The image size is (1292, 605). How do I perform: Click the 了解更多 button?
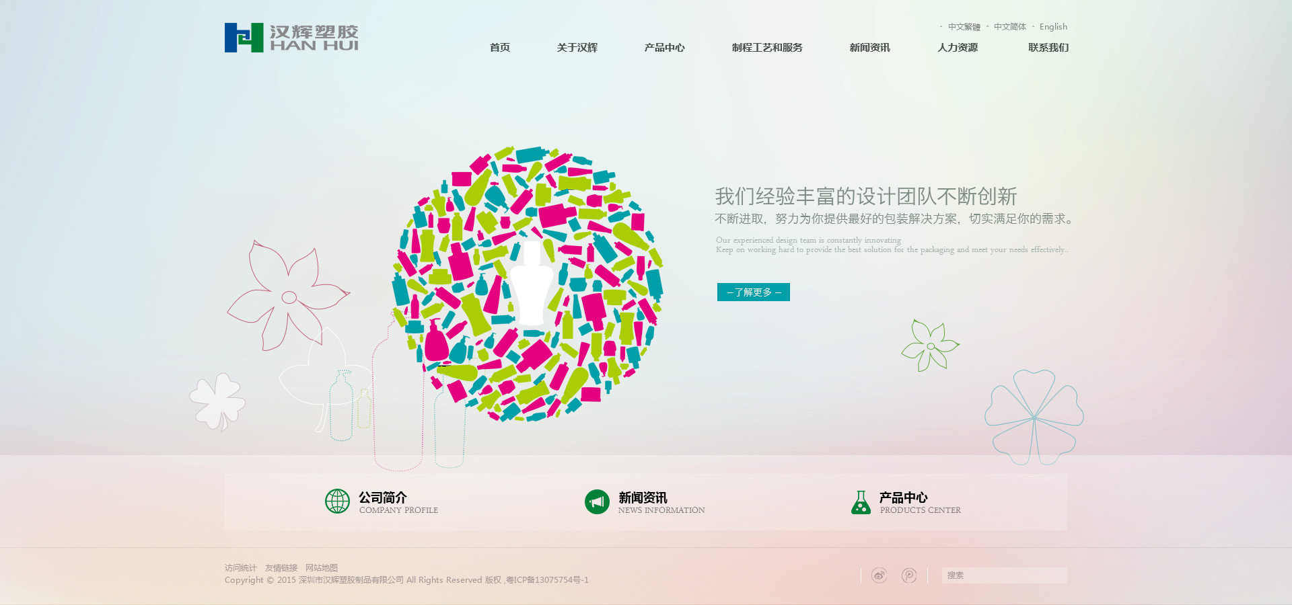pos(753,292)
